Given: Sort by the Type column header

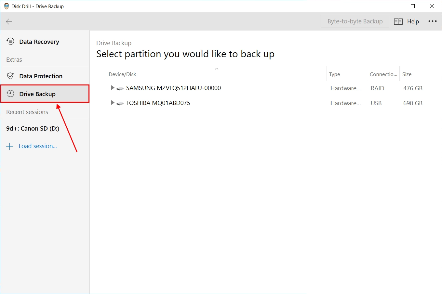Looking at the screenshot, I should (x=334, y=74).
